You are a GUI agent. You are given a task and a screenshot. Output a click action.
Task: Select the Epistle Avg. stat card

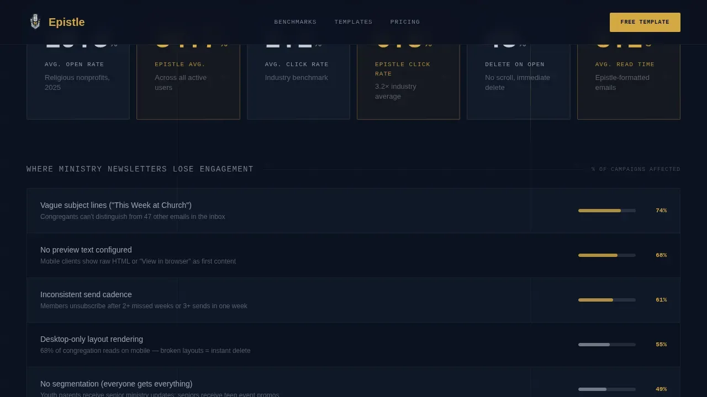click(x=188, y=82)
